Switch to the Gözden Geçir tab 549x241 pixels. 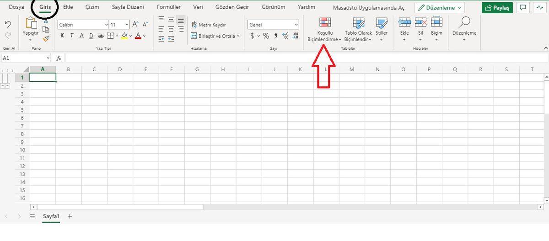232,7
